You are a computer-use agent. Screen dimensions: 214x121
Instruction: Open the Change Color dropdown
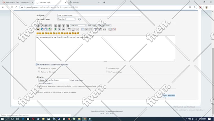coord(105,26)
